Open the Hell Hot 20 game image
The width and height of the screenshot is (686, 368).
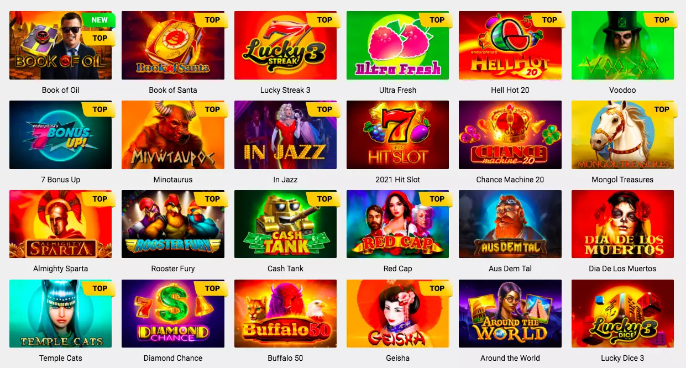(510, 45)
